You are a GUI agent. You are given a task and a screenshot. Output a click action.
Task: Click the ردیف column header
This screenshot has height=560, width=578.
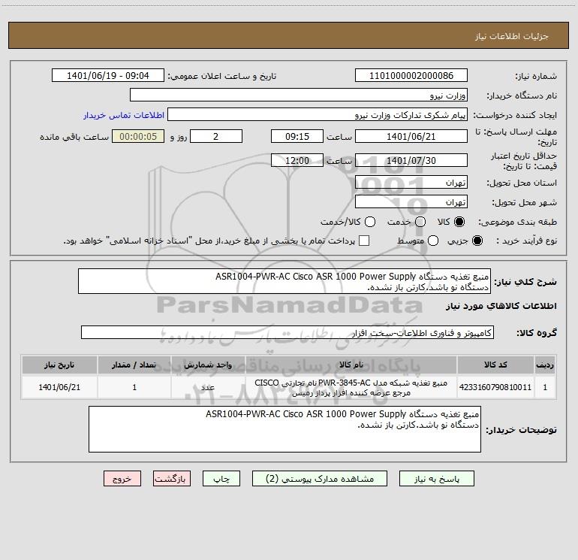coord(545,365)
